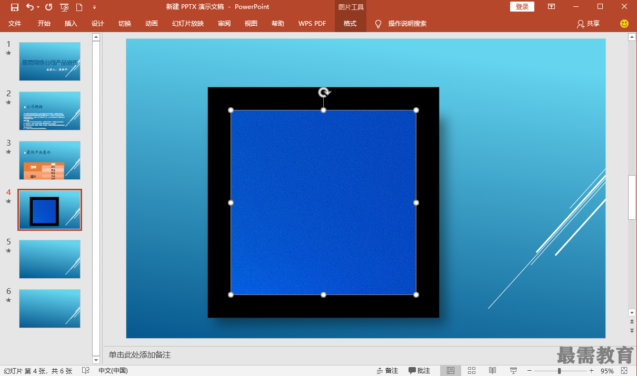Screen dimensions: 637x376
Task: Select slide 6 thumbnail
Action: [x=50, y=309]
